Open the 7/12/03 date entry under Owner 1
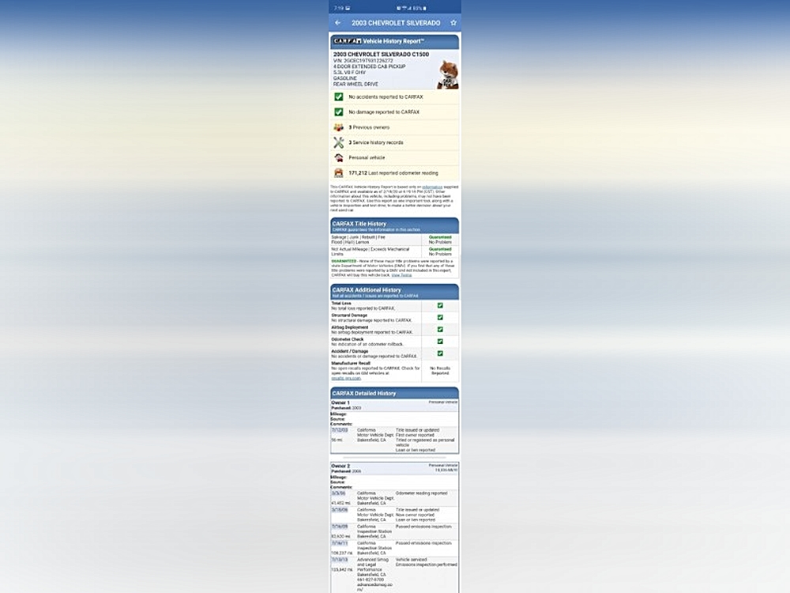790x593 pixels. click(x=340, y=430)
